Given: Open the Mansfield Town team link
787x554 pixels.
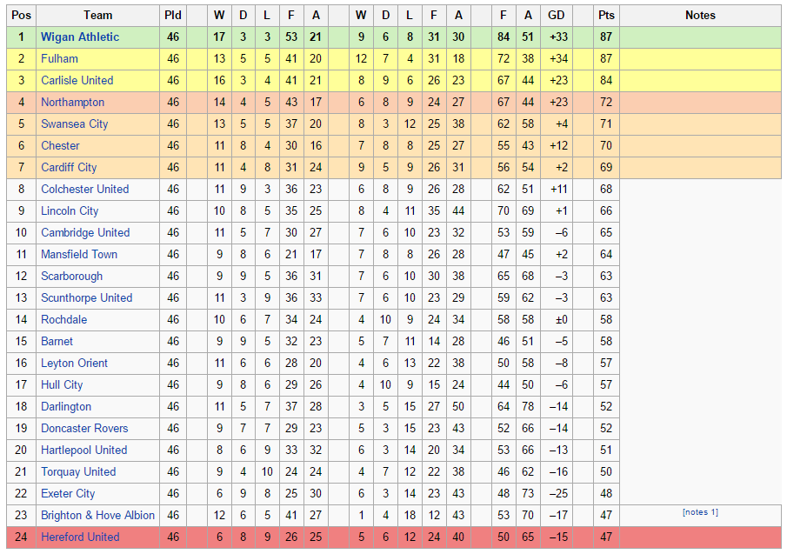Looking at the screenshot, I should click(79, 255).
